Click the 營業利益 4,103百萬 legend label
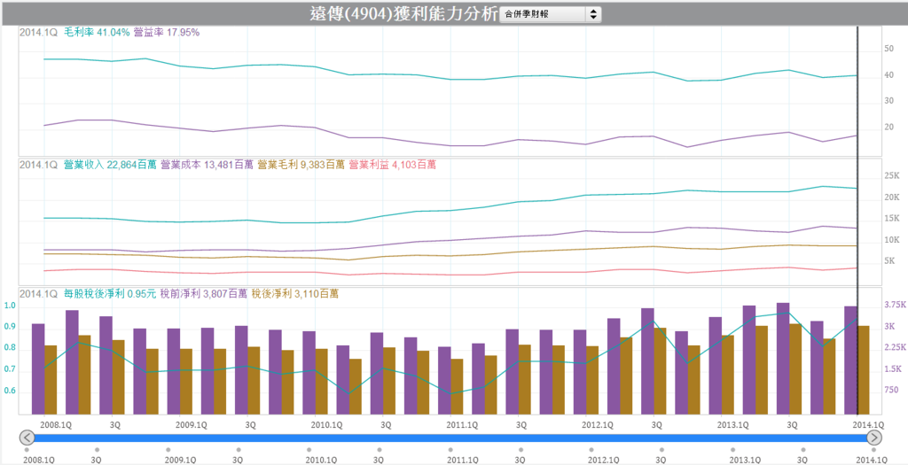The width and height of the screenshot is (908, 465). pos(392,165)
